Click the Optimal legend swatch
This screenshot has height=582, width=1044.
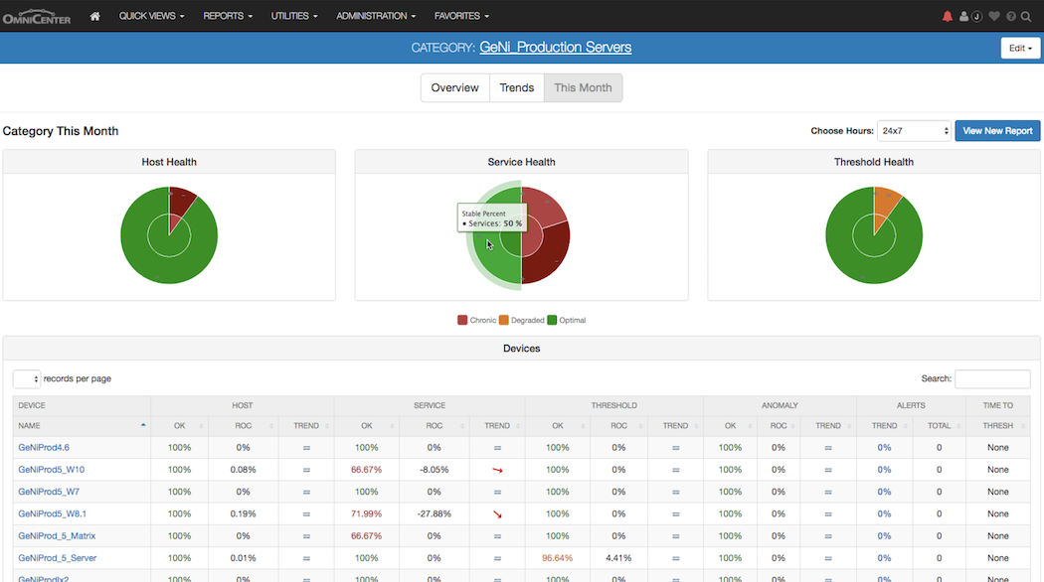[551, 320]
